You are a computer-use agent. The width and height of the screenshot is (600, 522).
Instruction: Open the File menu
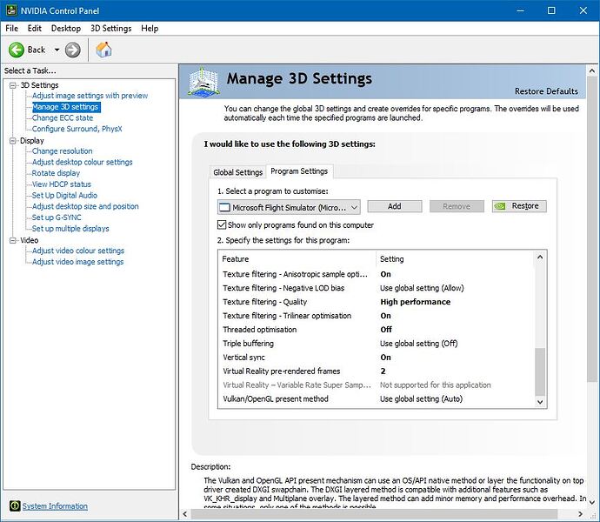point(11,29)
